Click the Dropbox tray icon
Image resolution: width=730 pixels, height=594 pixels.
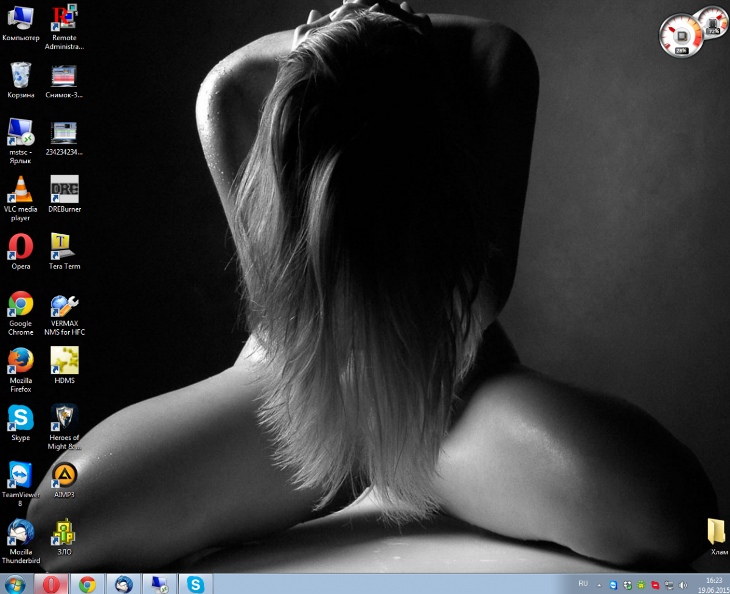click(x=627, y=585)
